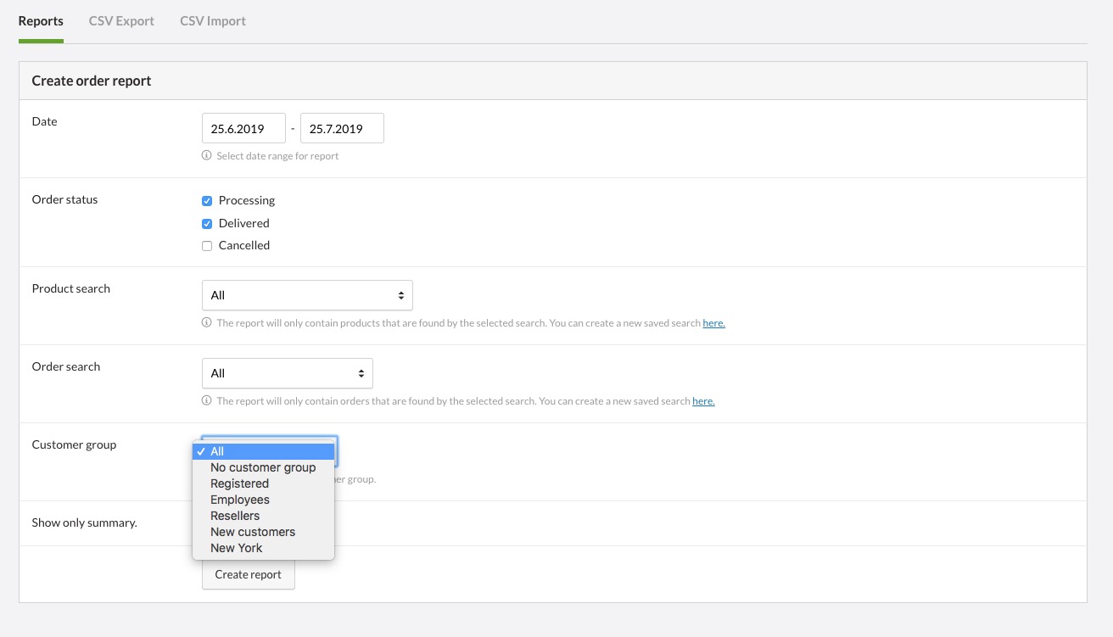Check the Cancelled order status
This screenshot has width=1113, height=637.
207,246
